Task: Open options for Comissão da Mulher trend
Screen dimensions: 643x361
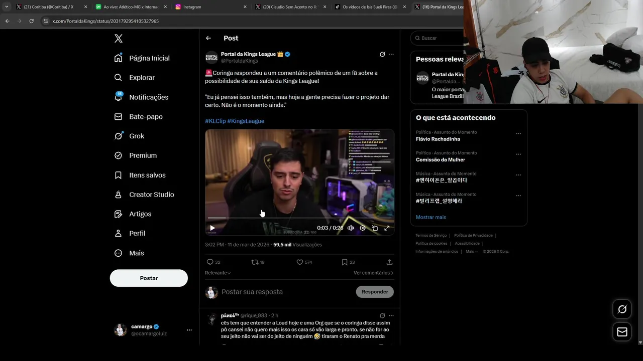Action: pyautogui.click(x=518, y=154)
